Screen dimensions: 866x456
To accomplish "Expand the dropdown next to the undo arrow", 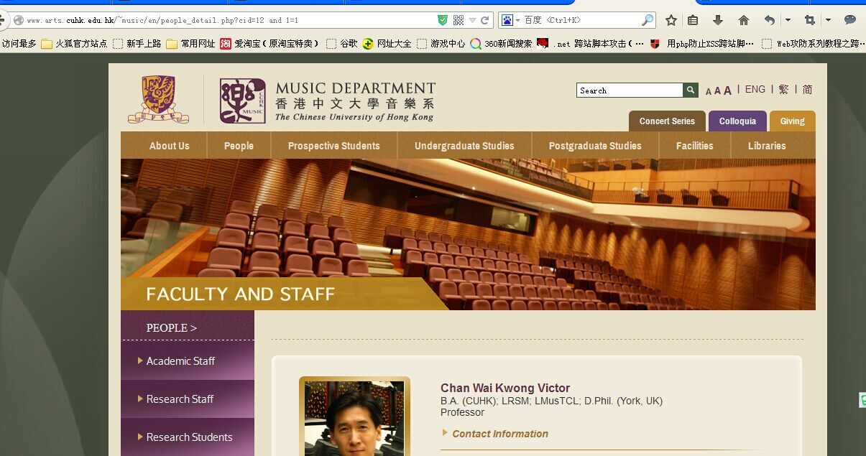I will click(x=788, y=20).
